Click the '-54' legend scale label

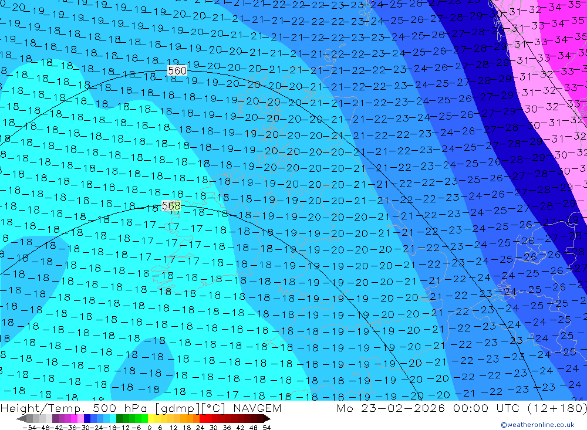(x=29, y=428)
